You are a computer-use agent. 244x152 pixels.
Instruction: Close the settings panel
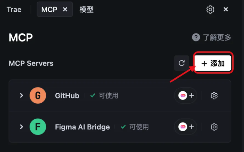point(226,9)
